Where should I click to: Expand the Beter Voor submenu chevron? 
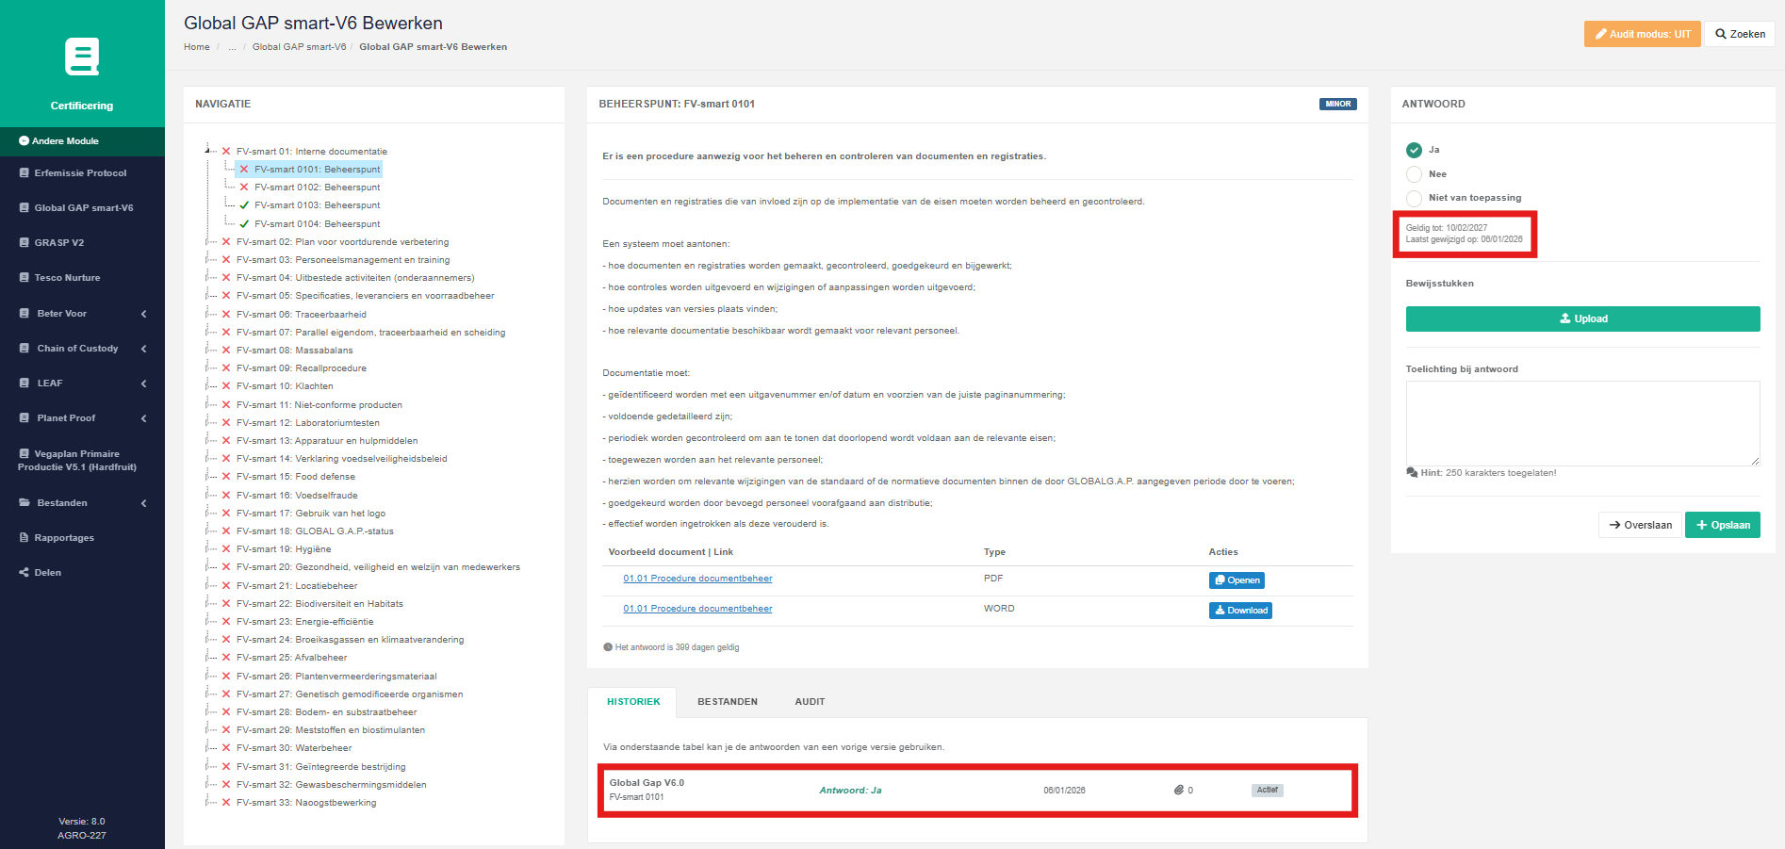tap(144, 314)
